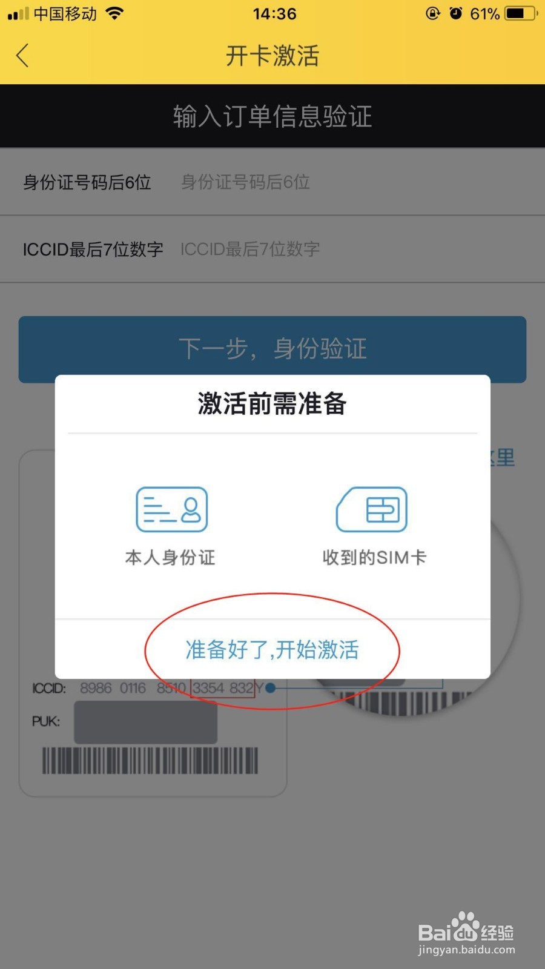Tap the Wi-Fi status icon
Screen dimensions: 545x969
tap(114, 13)
